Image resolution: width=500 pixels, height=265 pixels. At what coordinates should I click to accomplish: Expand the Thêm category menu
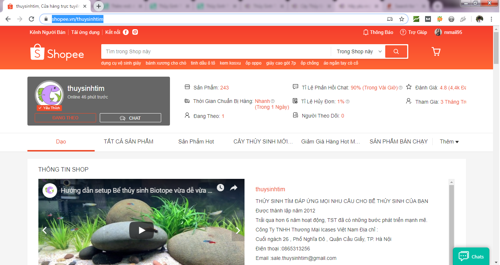tap(449, 142)
